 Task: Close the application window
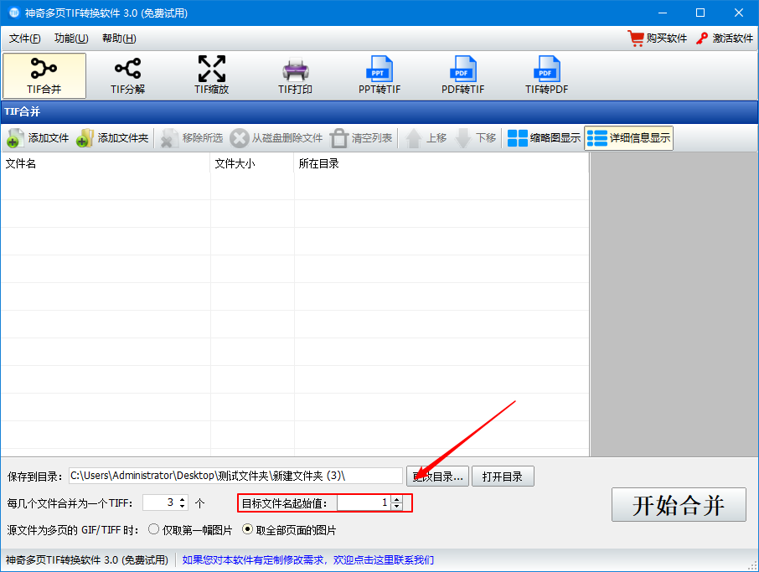pyautogui.click(x=739, y=13)
